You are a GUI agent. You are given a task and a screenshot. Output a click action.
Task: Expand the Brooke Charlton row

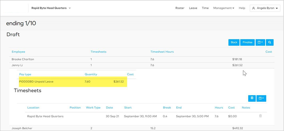point(142,59)
